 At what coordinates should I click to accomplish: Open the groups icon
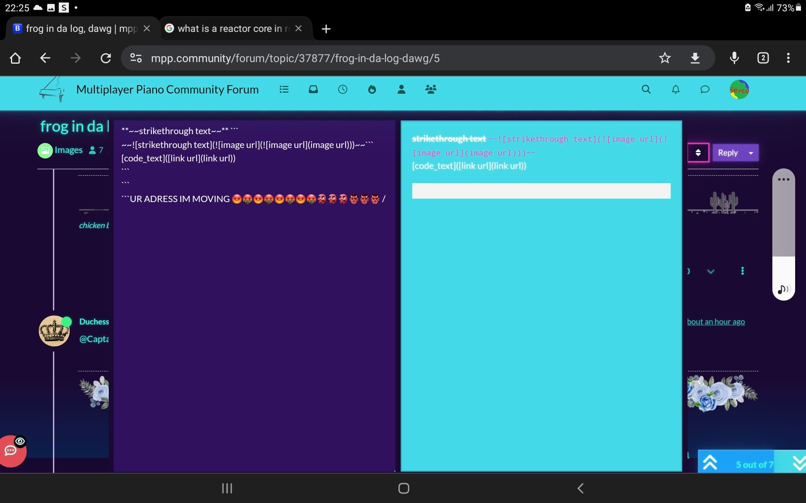[431, 89]
